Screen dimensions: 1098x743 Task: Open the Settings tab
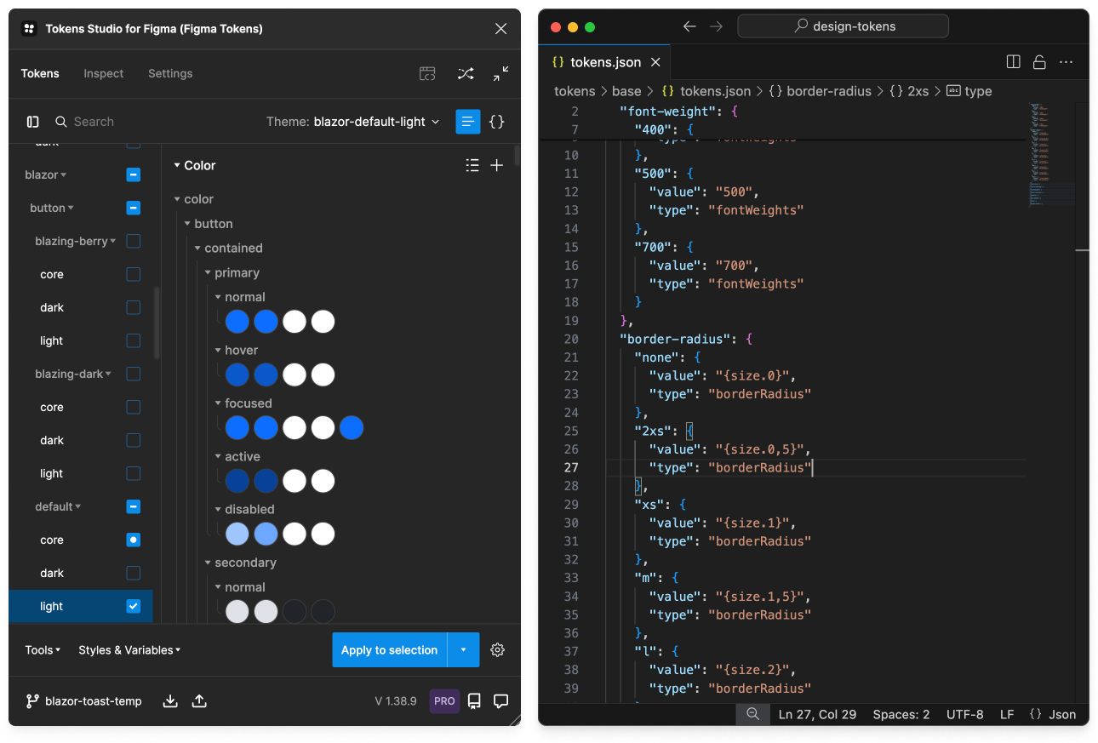170,73
